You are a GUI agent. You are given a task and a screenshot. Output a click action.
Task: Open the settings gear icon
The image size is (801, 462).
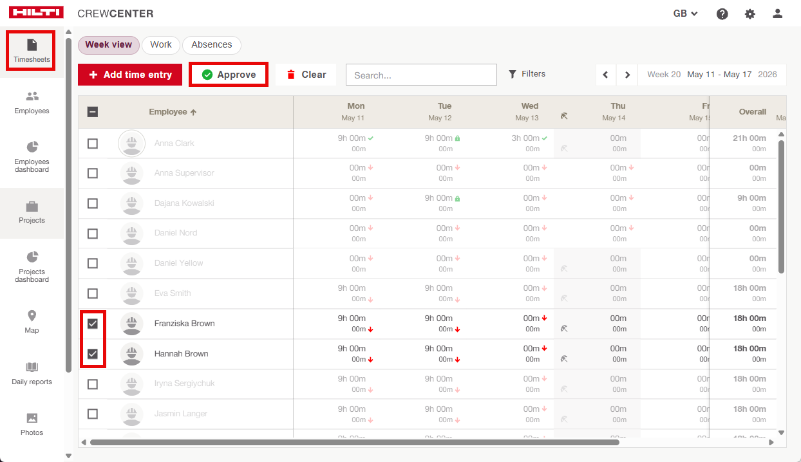(x=750, y=14)
